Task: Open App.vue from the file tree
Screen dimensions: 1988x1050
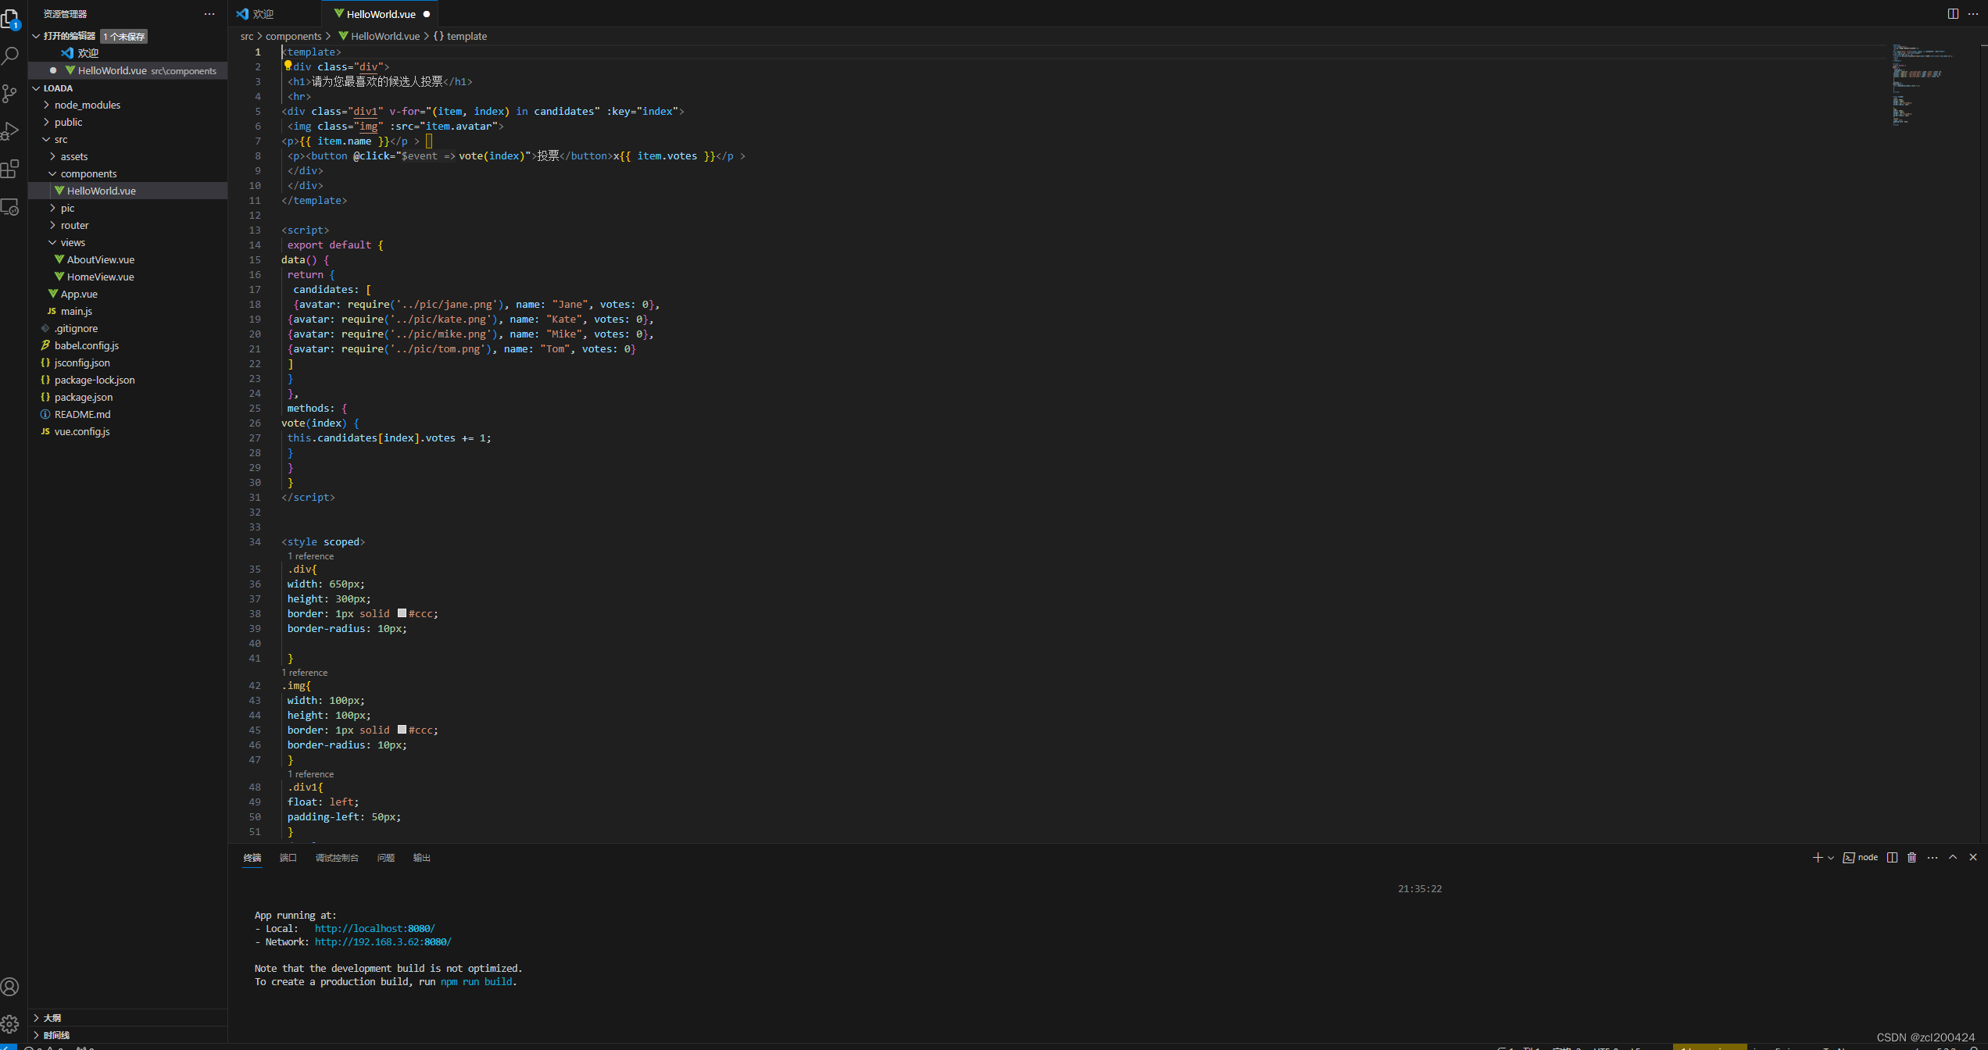Action: point(79,294)
